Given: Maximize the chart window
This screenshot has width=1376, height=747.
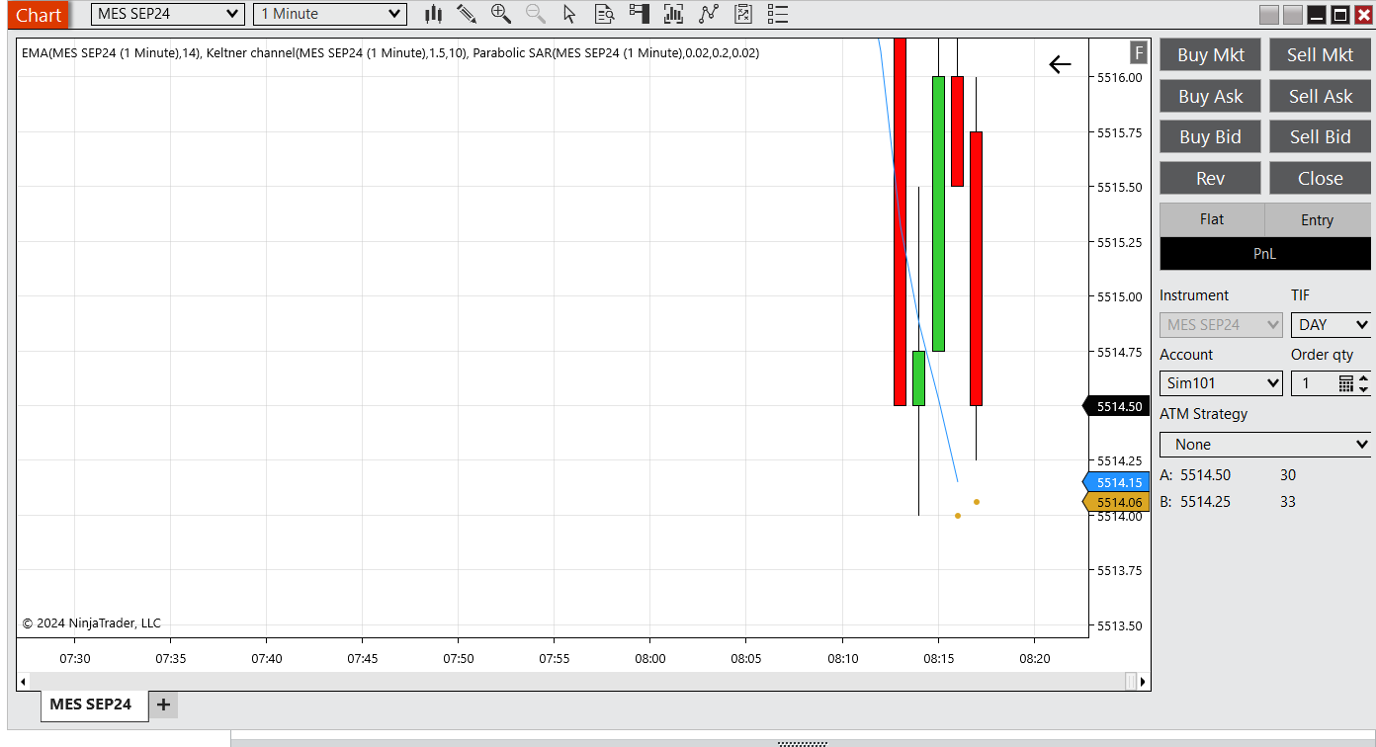Looking at the screenshot, I should (1340, 15).
